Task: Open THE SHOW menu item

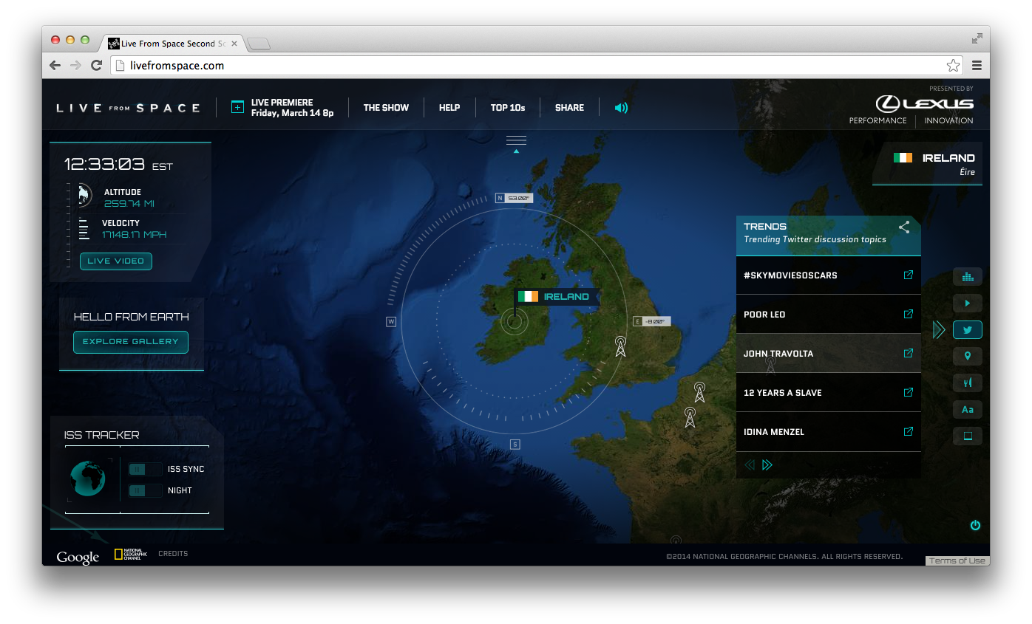Action: 386,108
